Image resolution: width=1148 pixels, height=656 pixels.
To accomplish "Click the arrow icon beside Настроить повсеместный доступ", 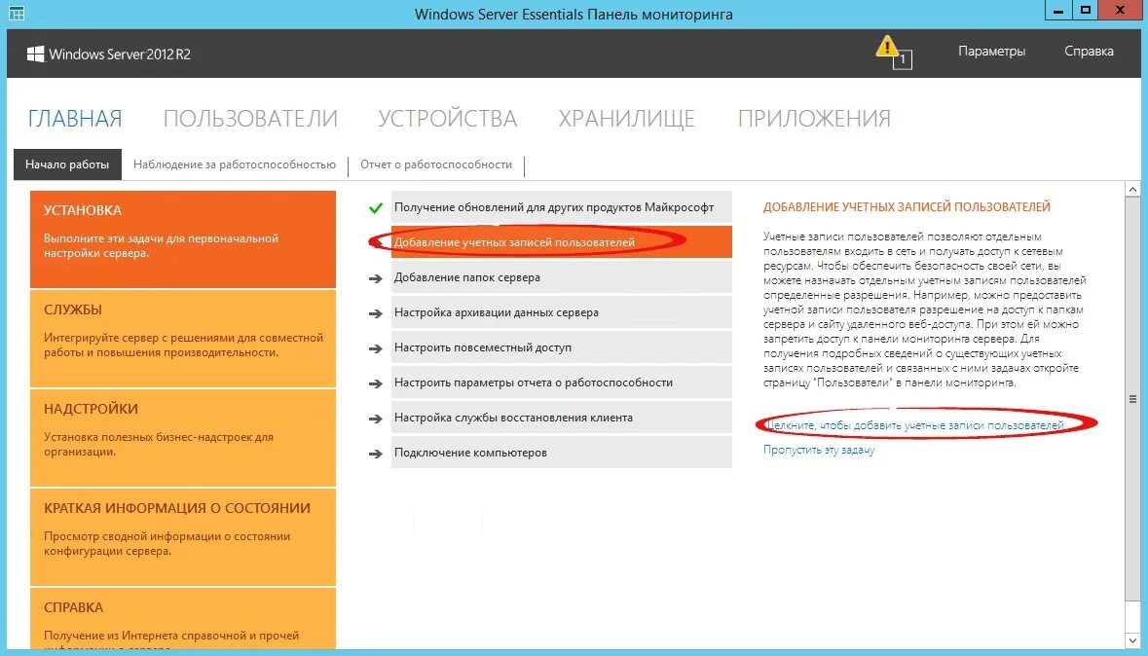I will point(376,348).
